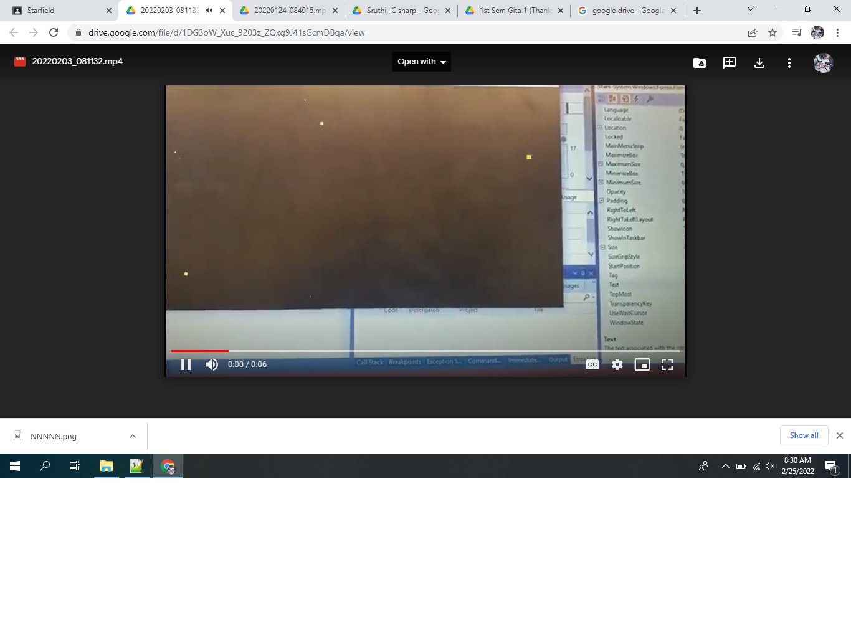The height and width of the screenshot is (618, 851).
Task: Open the green taskbar application
Action: 137,466
